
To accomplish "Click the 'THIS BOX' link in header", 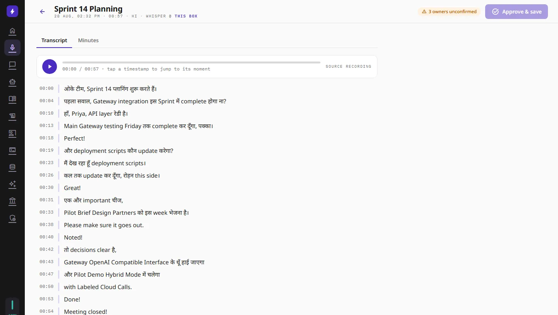I will point(186,16).
